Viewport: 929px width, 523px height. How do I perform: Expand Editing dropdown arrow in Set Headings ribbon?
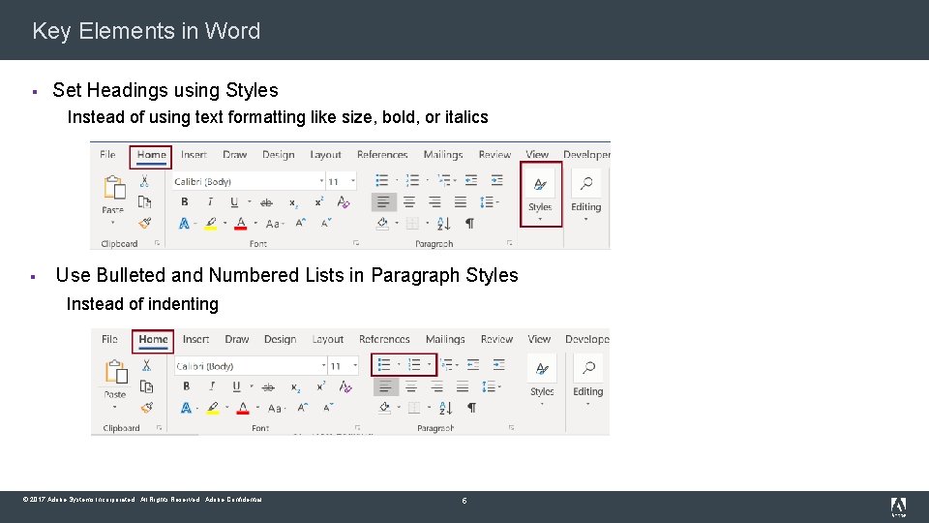(x=586, y=220)
